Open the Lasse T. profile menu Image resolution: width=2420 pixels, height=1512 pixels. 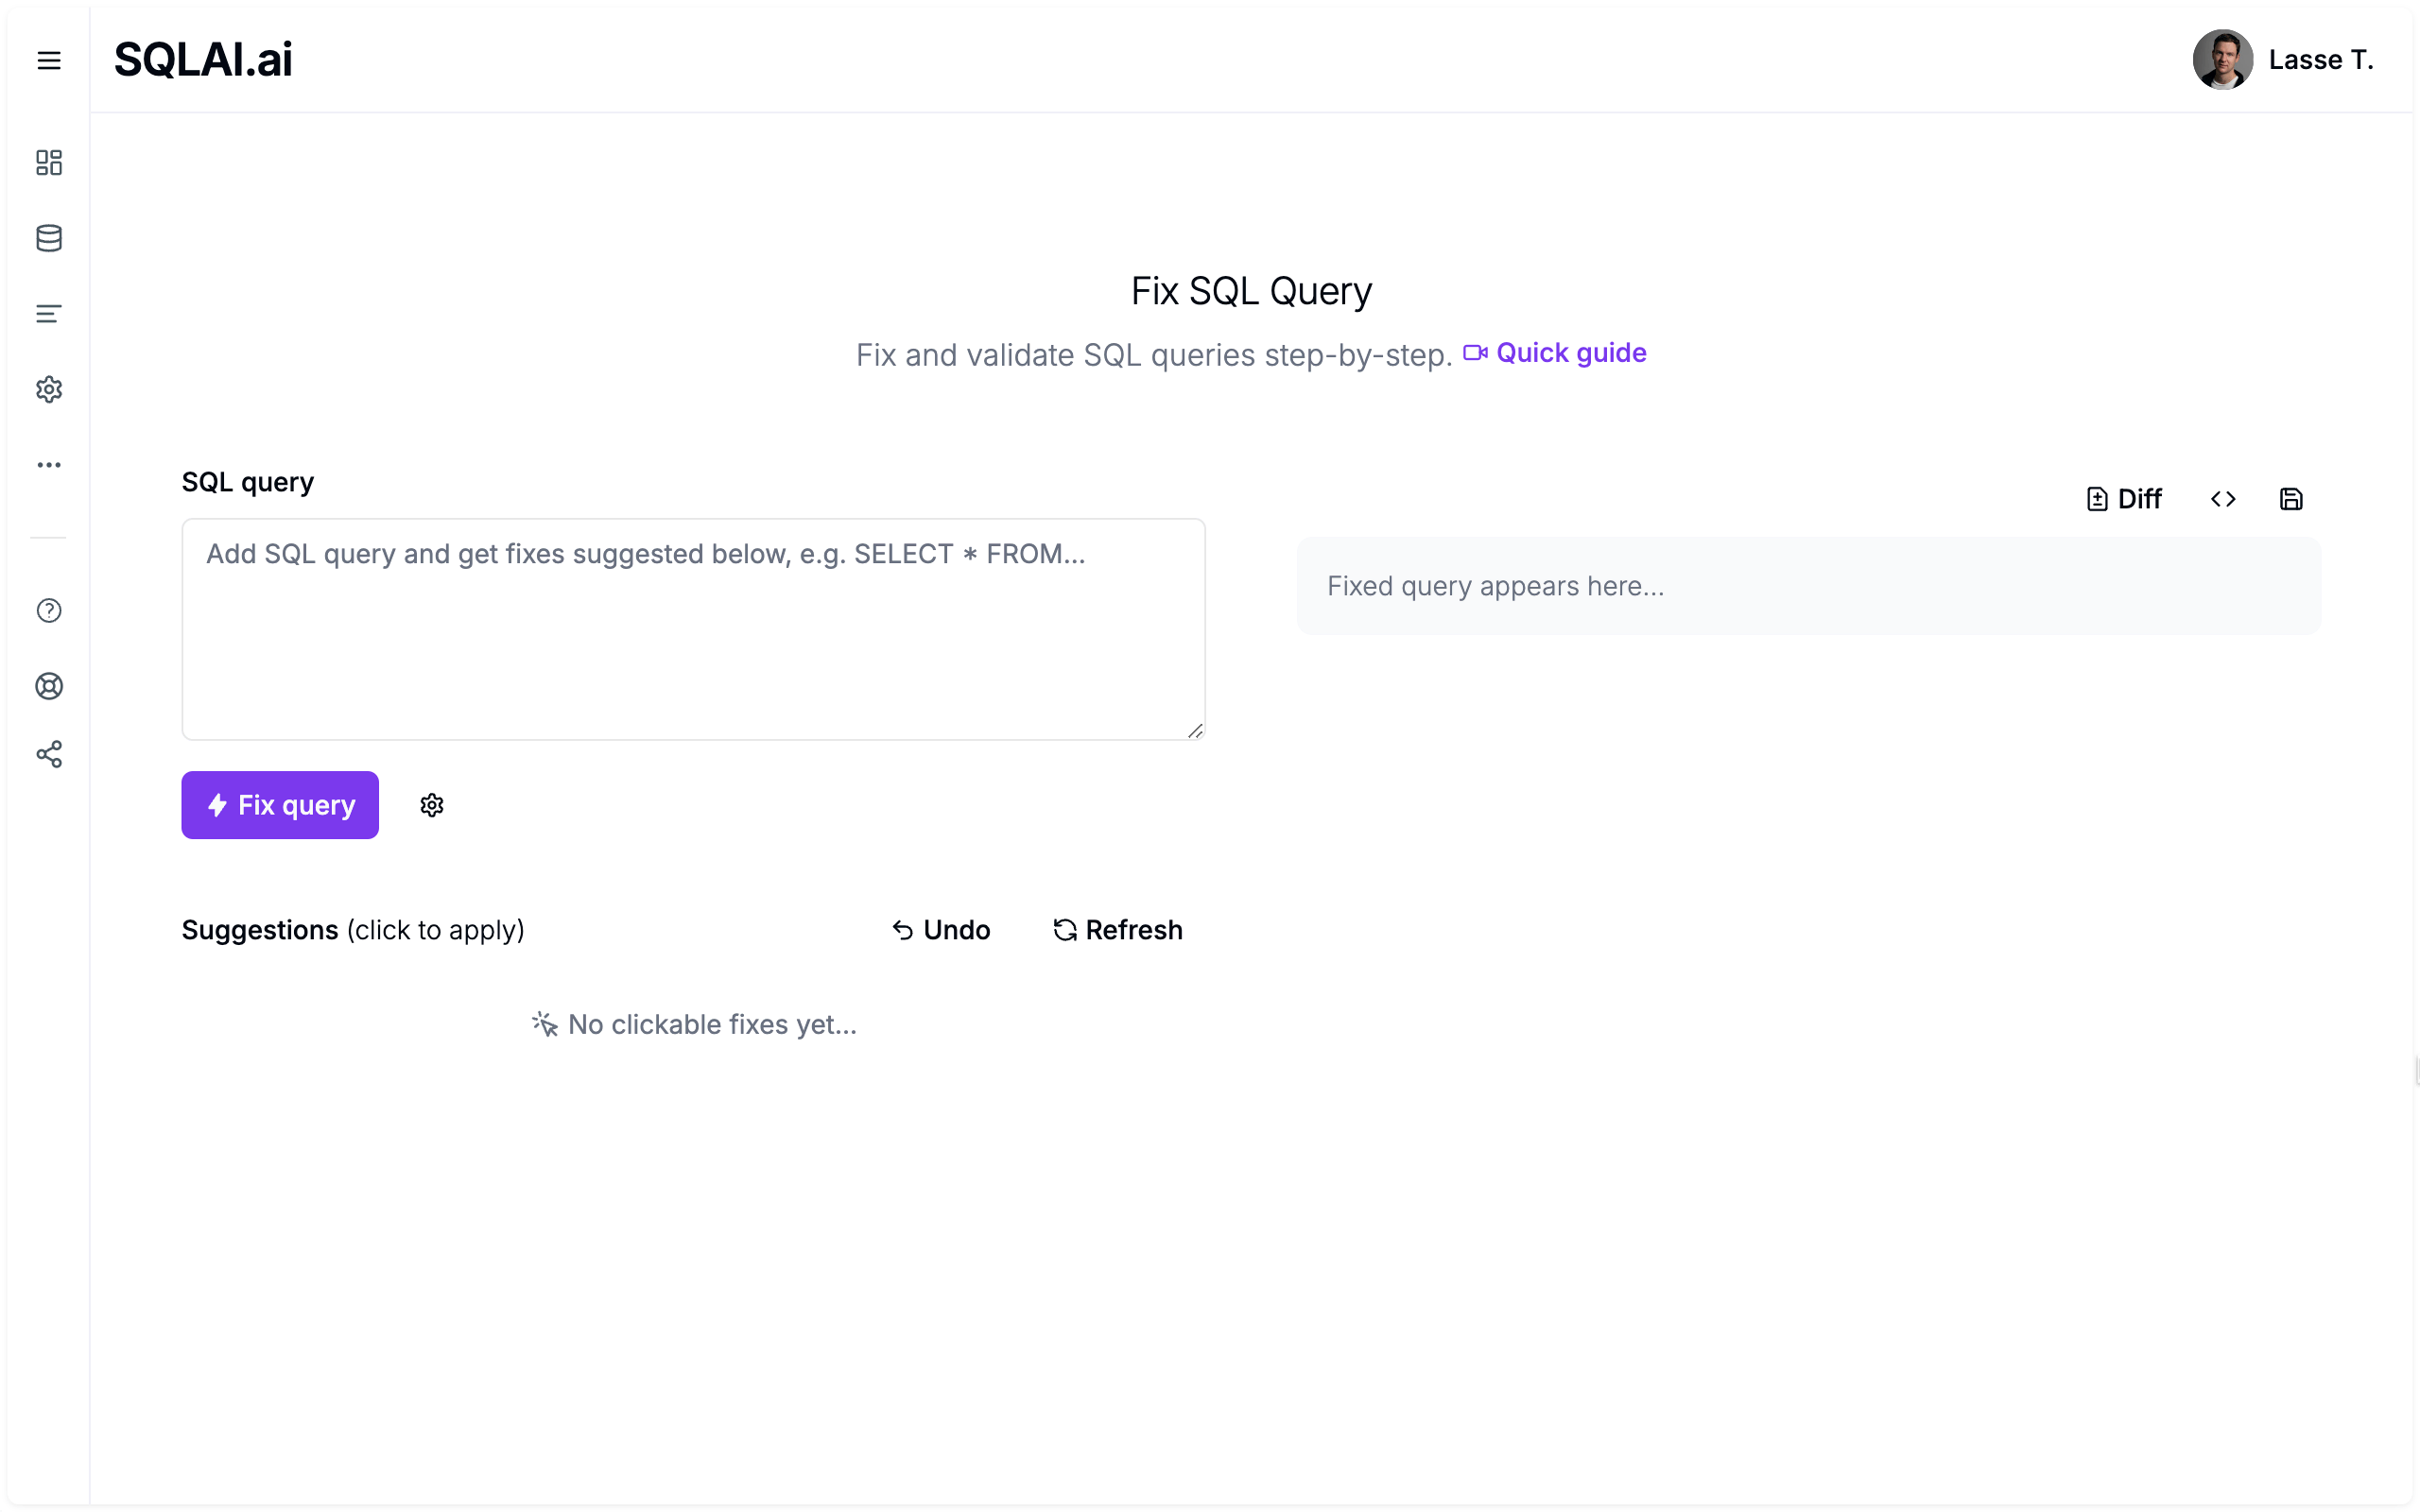tap(2283, 60)
